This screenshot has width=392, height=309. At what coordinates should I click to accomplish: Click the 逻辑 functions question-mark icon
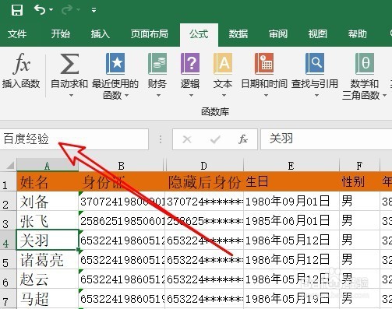click(x=190, y=64)
